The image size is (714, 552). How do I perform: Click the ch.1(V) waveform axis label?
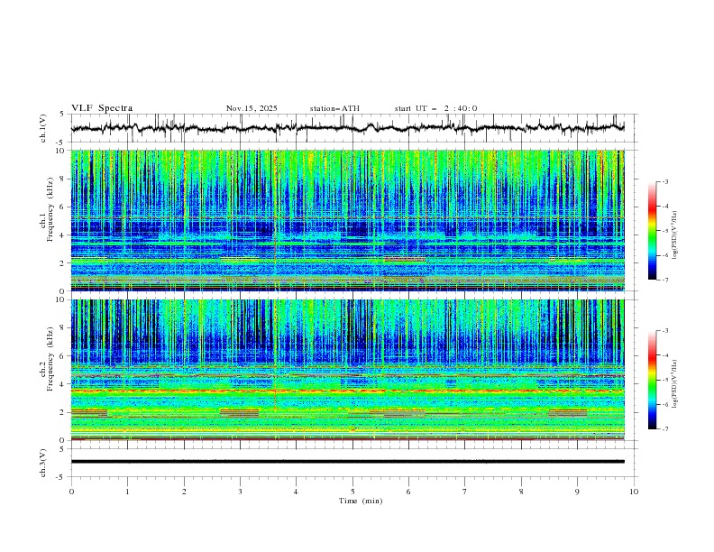(x=43, y=128)
